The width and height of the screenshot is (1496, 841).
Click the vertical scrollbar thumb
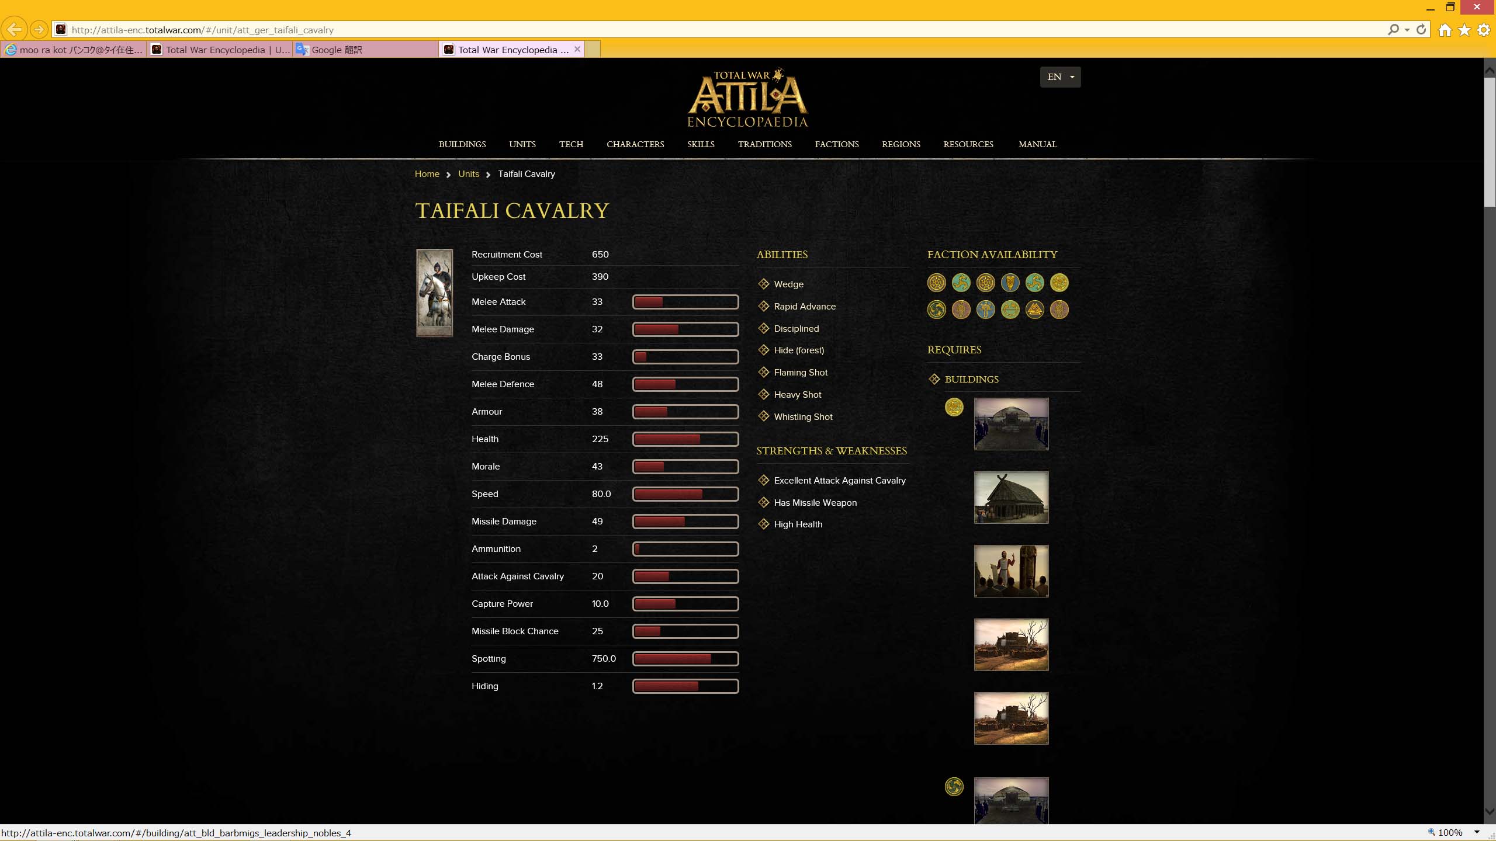tap(1490, 141)
